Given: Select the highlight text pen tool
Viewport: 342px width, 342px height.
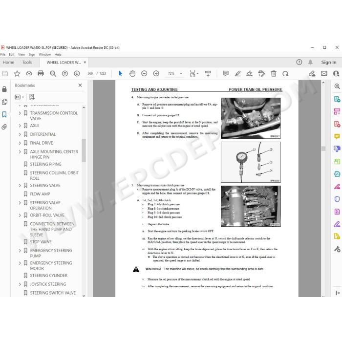Looking at the screenshot, I should (237, 74).
